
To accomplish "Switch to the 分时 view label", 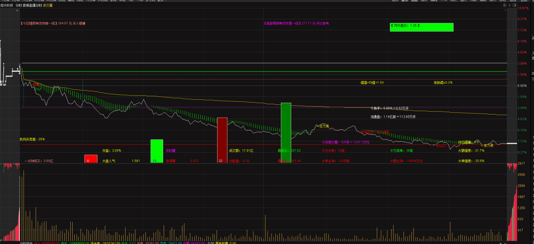I will [x=19, y=6].
